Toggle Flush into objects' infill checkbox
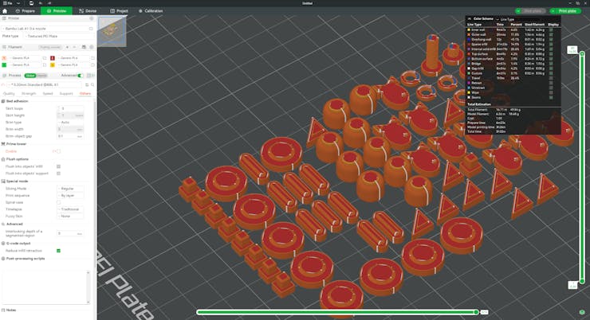The height and width of the screenshot is (320, 590). [x=58, y=166]
